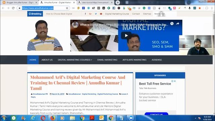Click the Amudha Kumar profile photo in the header
This screenshot has width=215, height=121.
point(45,35)
